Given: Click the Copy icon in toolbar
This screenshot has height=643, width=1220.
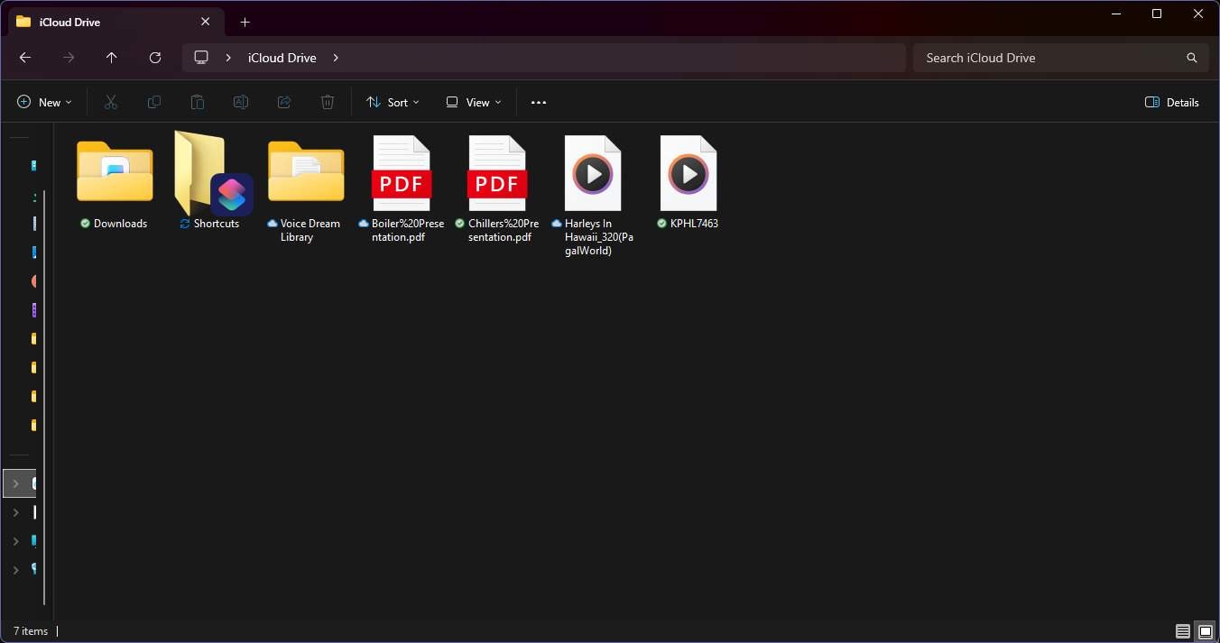Looking at the screenshot, I should point(154,102).
